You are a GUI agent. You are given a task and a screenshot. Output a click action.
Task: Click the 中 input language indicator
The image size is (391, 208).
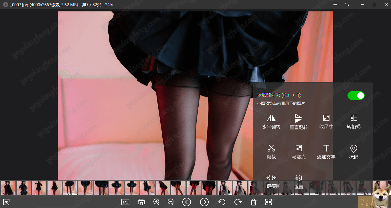pos(362,200)
